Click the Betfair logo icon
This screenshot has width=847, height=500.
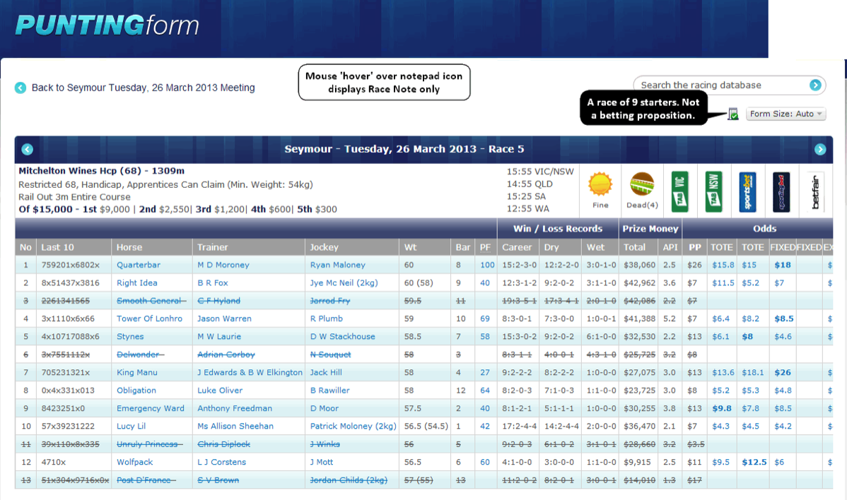point(815,191)
